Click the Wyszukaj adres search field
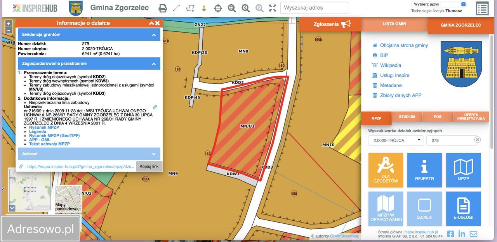The height and width of the screenshot is (242, 497). (x=314, y=8)
